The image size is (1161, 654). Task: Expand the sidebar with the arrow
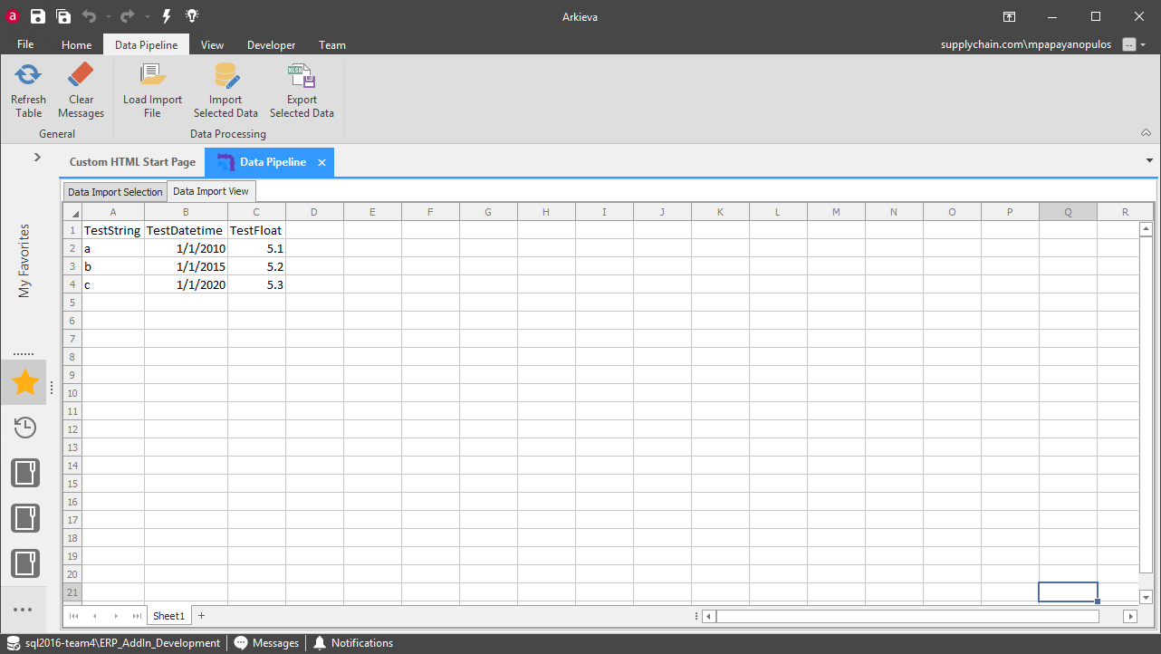pos(37,157)
